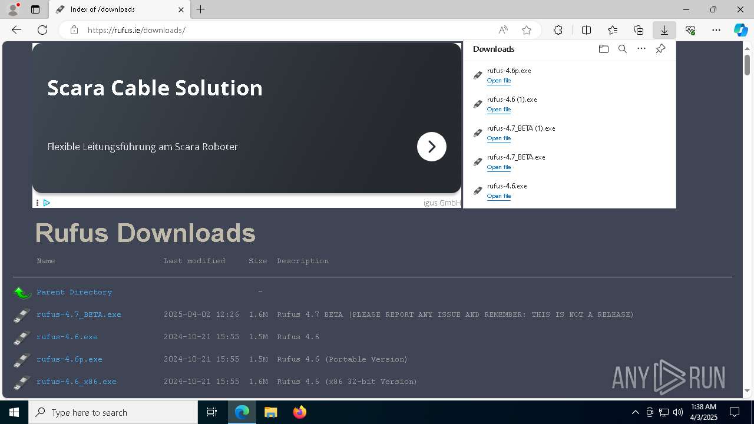Add this page to favorites star
The height and width of the screenshot is (424, 754).
(x=527, y=30)
